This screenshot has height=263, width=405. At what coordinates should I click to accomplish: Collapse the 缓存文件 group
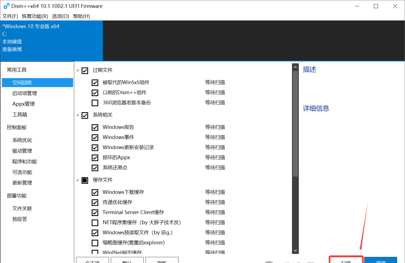coord(78,180)
